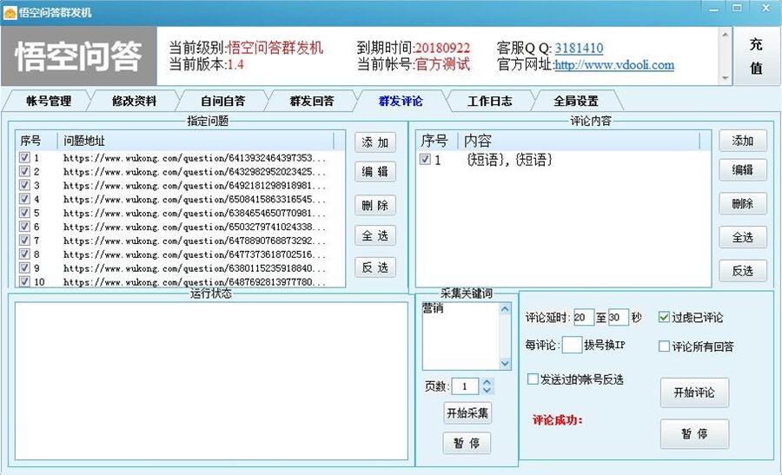The width and height of the screenshot is (782, 475).
Task: Enable the 评论所有回答 checkbox
Action: point(665,346)
